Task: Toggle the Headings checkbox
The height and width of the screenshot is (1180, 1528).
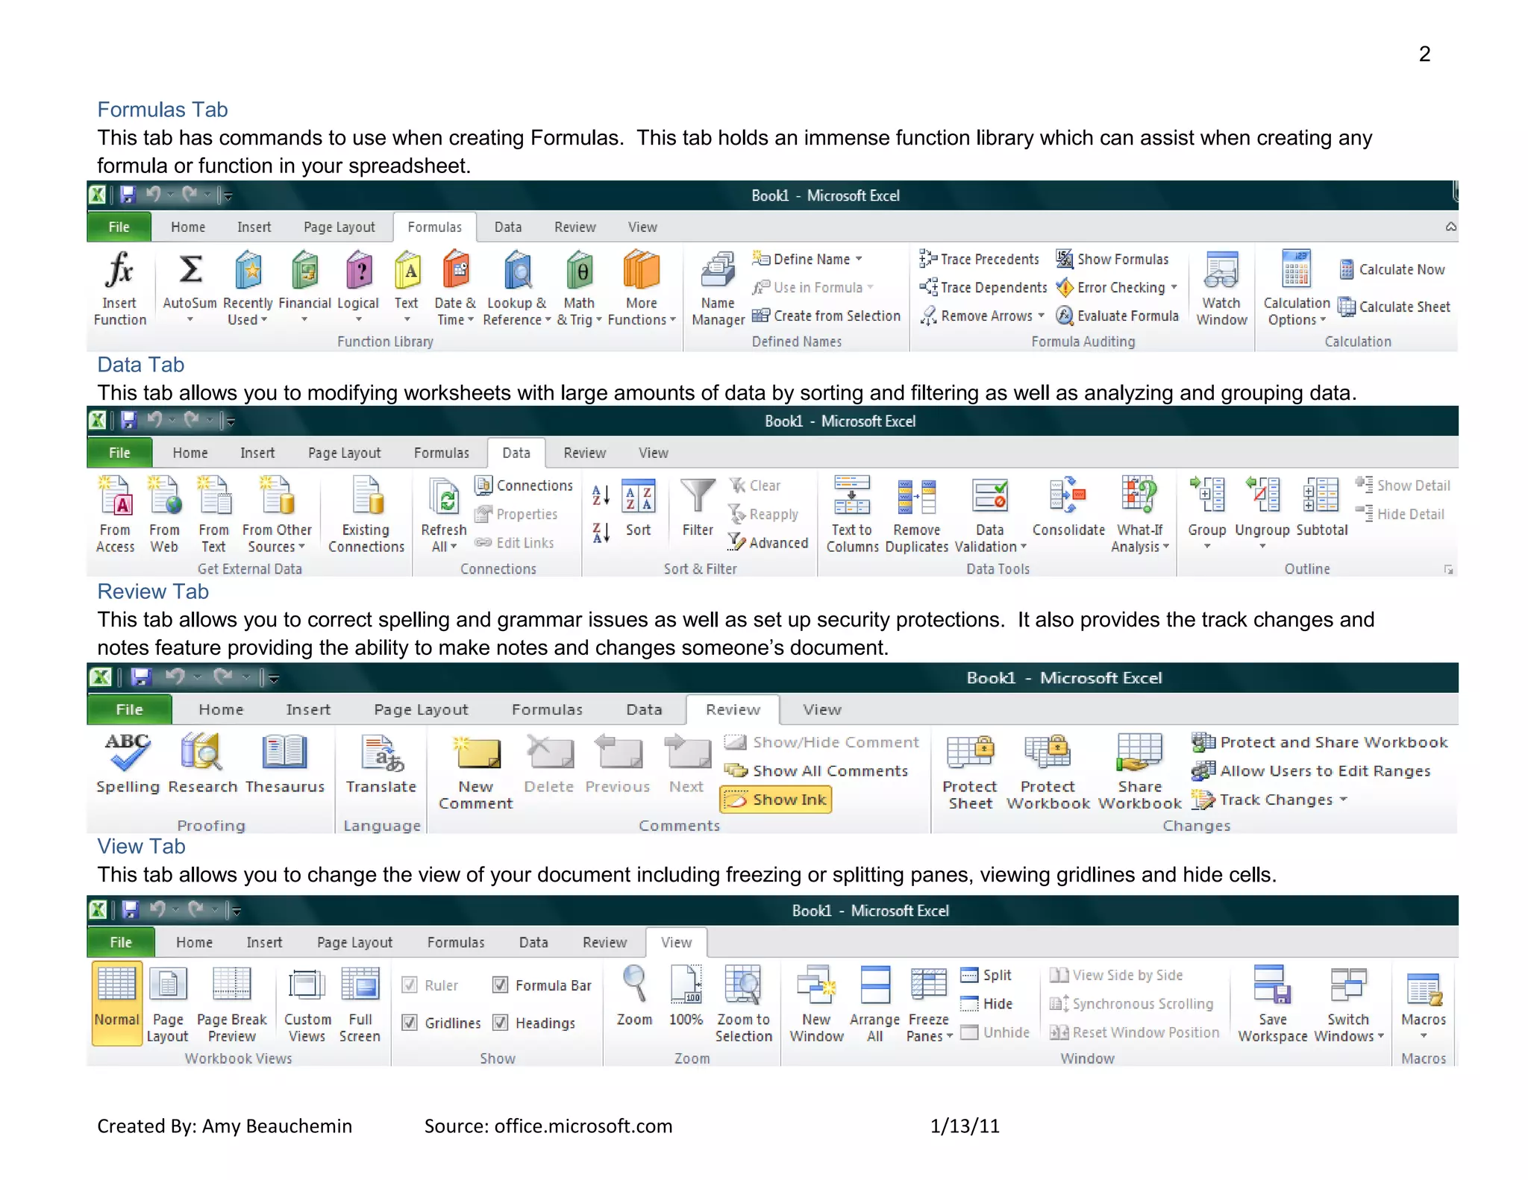Action: pos(501,1023)
